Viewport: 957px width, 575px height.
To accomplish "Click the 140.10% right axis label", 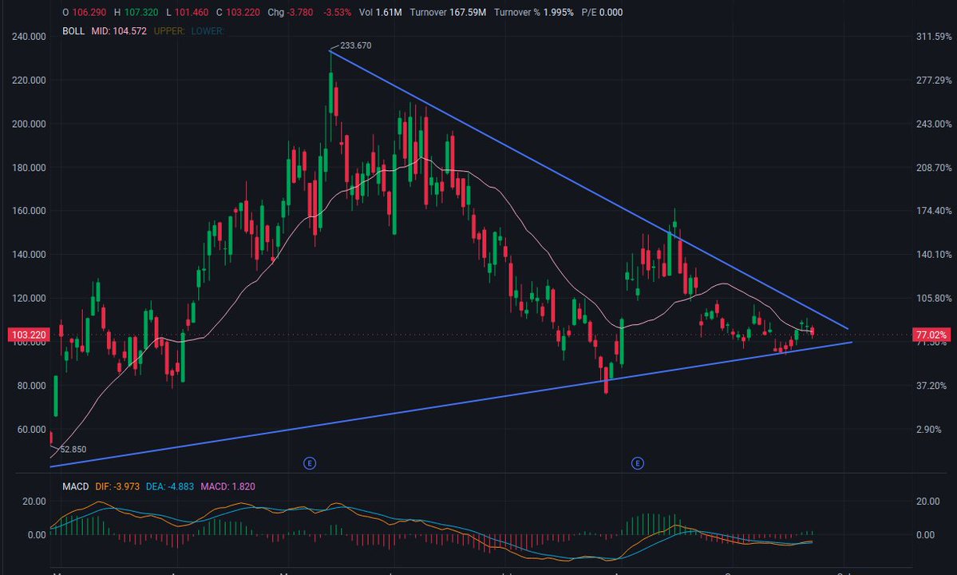I will (934, 255).
